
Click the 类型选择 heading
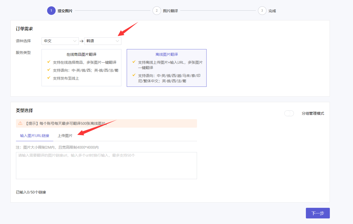coord(24,110)
